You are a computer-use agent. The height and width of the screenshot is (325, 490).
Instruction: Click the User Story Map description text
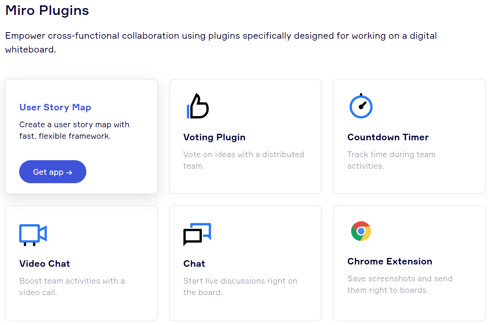74,130
